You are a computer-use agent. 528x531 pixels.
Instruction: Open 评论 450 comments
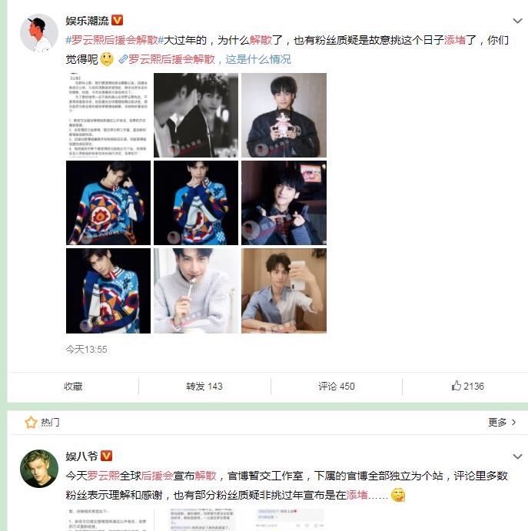pos(337,386)
